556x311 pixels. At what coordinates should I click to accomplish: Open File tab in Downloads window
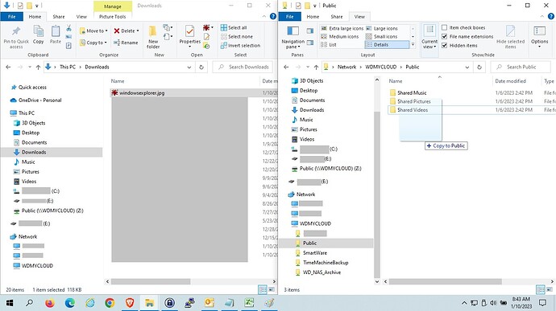coord(12,16)
